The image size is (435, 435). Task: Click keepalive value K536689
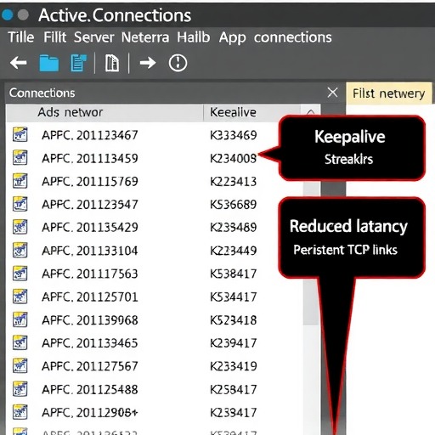pyautogui.click(x=234, y=205)
